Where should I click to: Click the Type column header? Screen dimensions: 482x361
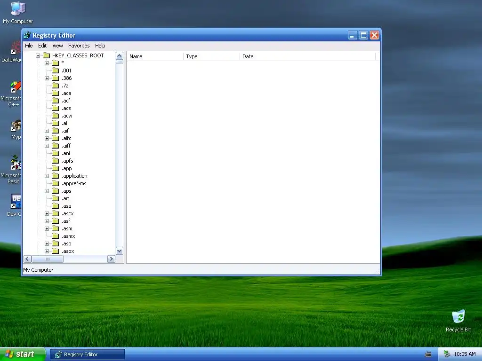coord(211,56)
